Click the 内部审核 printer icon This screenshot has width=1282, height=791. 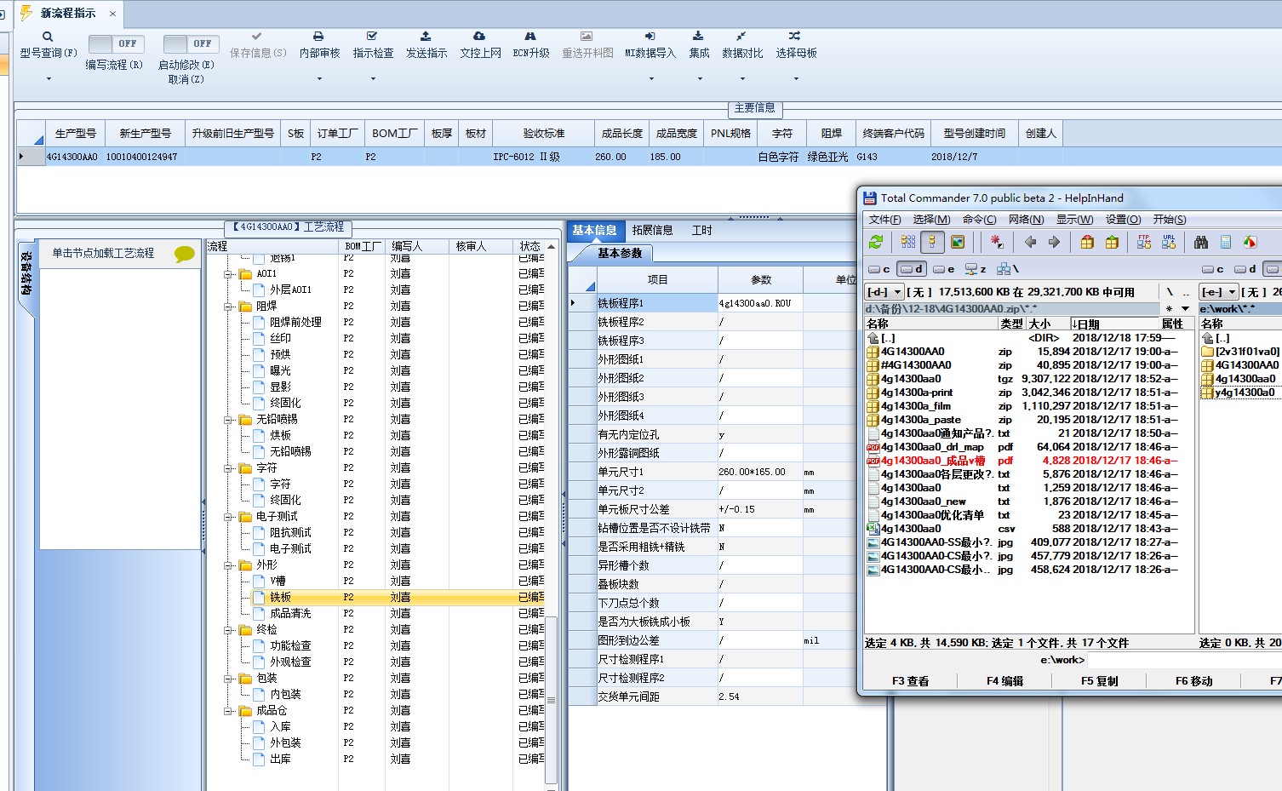(318, 37)
